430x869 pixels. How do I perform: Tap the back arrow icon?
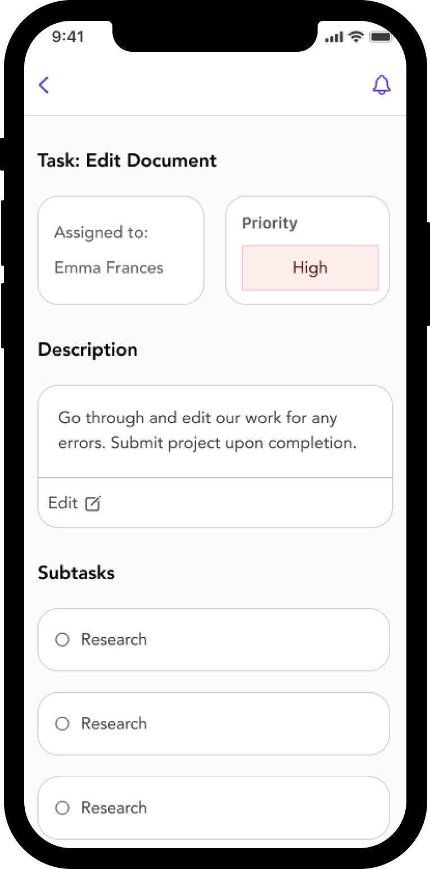tap(44, 85)
